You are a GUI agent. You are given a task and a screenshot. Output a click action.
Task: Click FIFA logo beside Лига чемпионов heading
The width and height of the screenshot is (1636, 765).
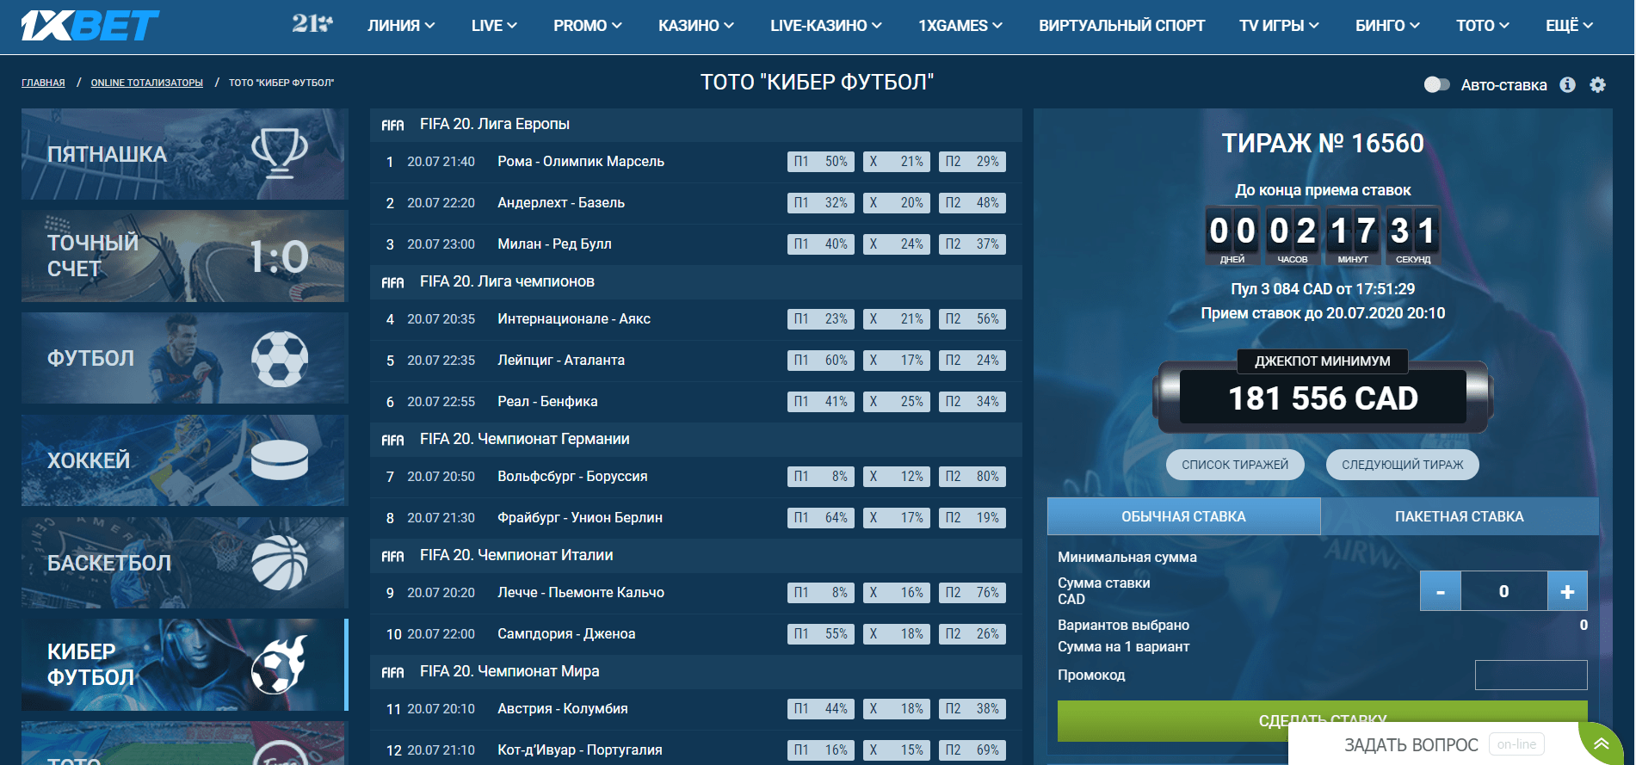392,282
